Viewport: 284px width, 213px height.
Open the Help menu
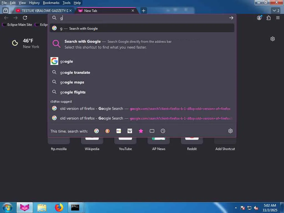pos(77,3)
